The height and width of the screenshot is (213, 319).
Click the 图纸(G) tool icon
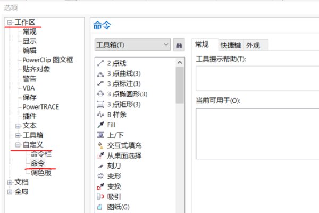tap(100, 207)
